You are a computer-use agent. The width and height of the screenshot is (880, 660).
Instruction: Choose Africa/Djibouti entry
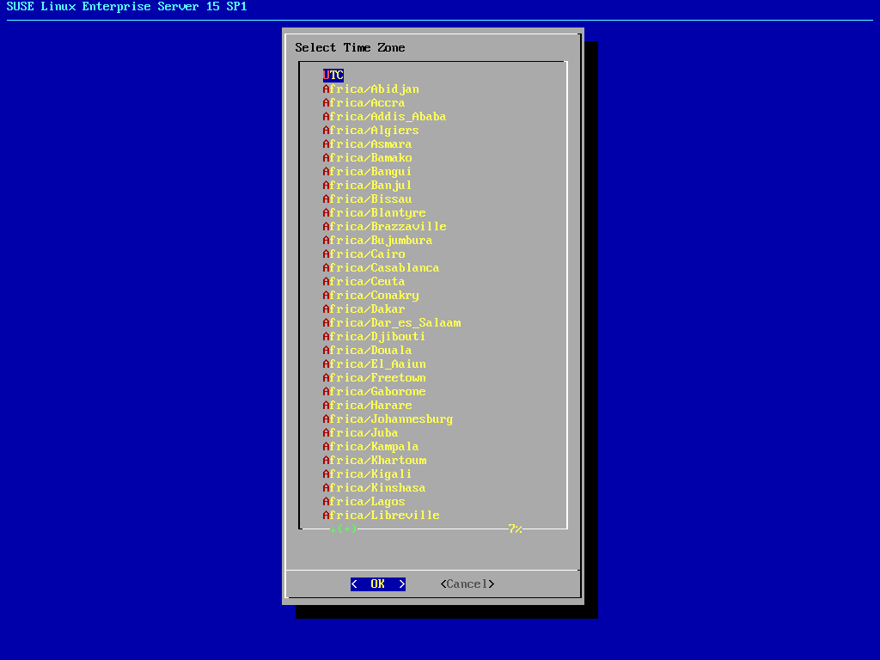[x=374, y=337]
